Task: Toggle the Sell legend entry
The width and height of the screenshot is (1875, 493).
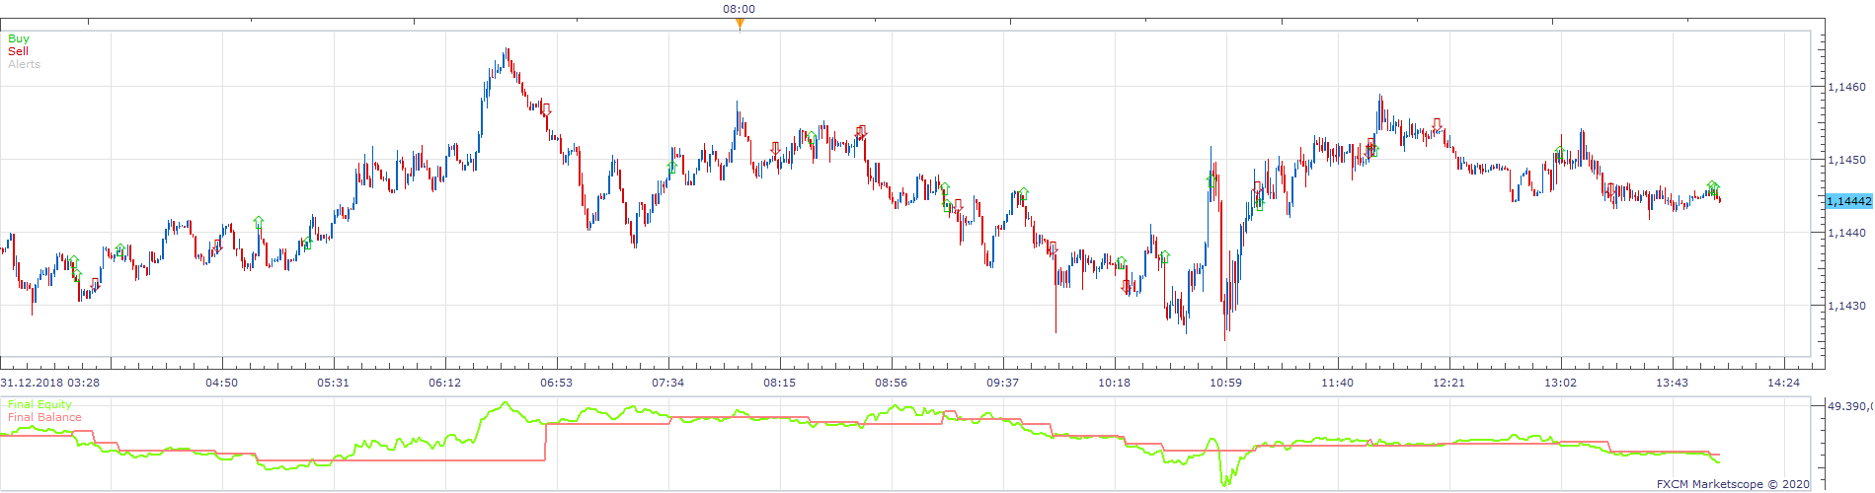Action: (18, 51)
